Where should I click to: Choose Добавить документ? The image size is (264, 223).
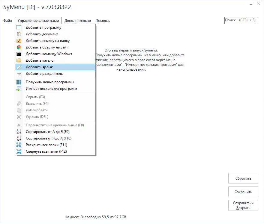point(55,34)
